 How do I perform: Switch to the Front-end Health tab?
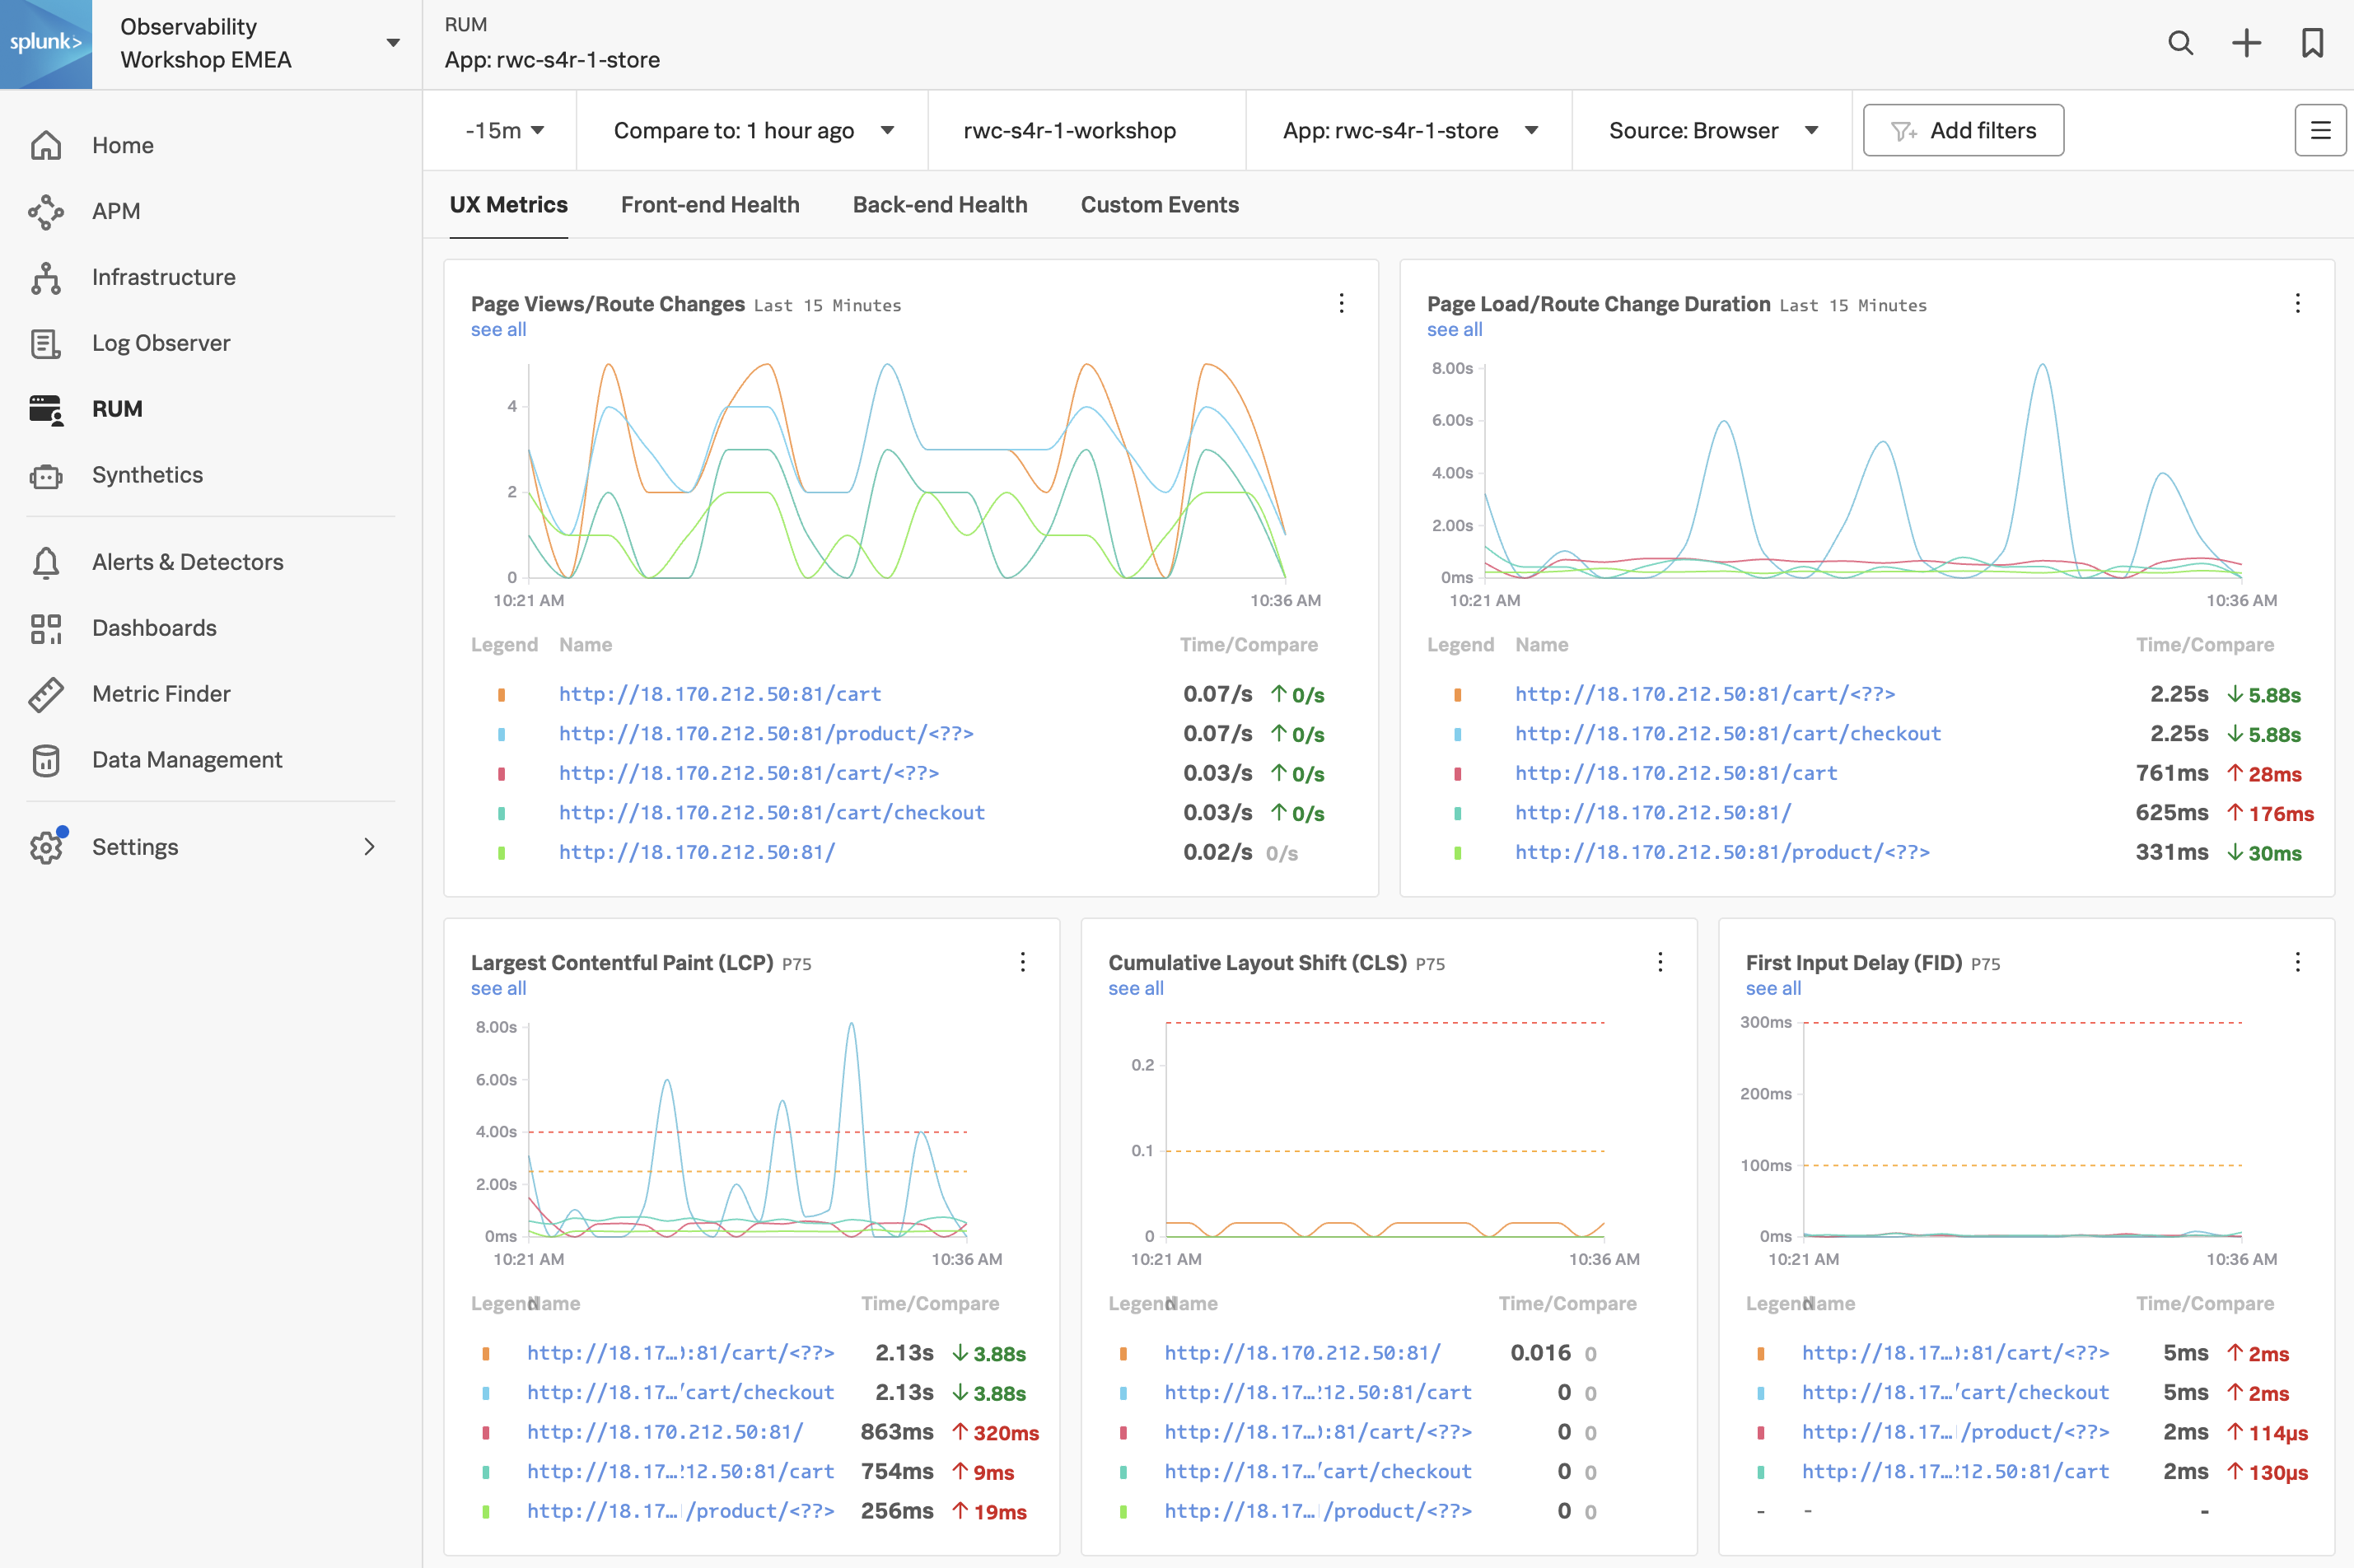click(x=710, y=204)
